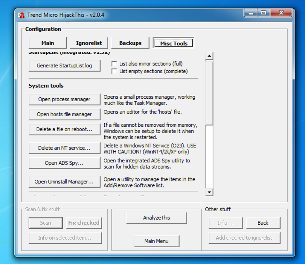Click Info on selected item button
Image resolution: width=305 pixels, height=264 pixels.
65,238
